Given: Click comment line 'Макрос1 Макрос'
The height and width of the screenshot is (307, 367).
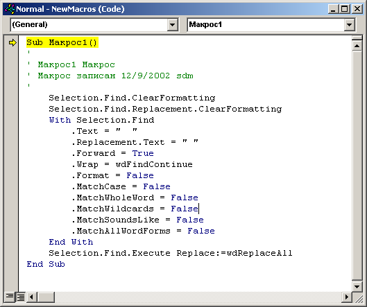Looking at the screenshot, I should pos(76,64).
